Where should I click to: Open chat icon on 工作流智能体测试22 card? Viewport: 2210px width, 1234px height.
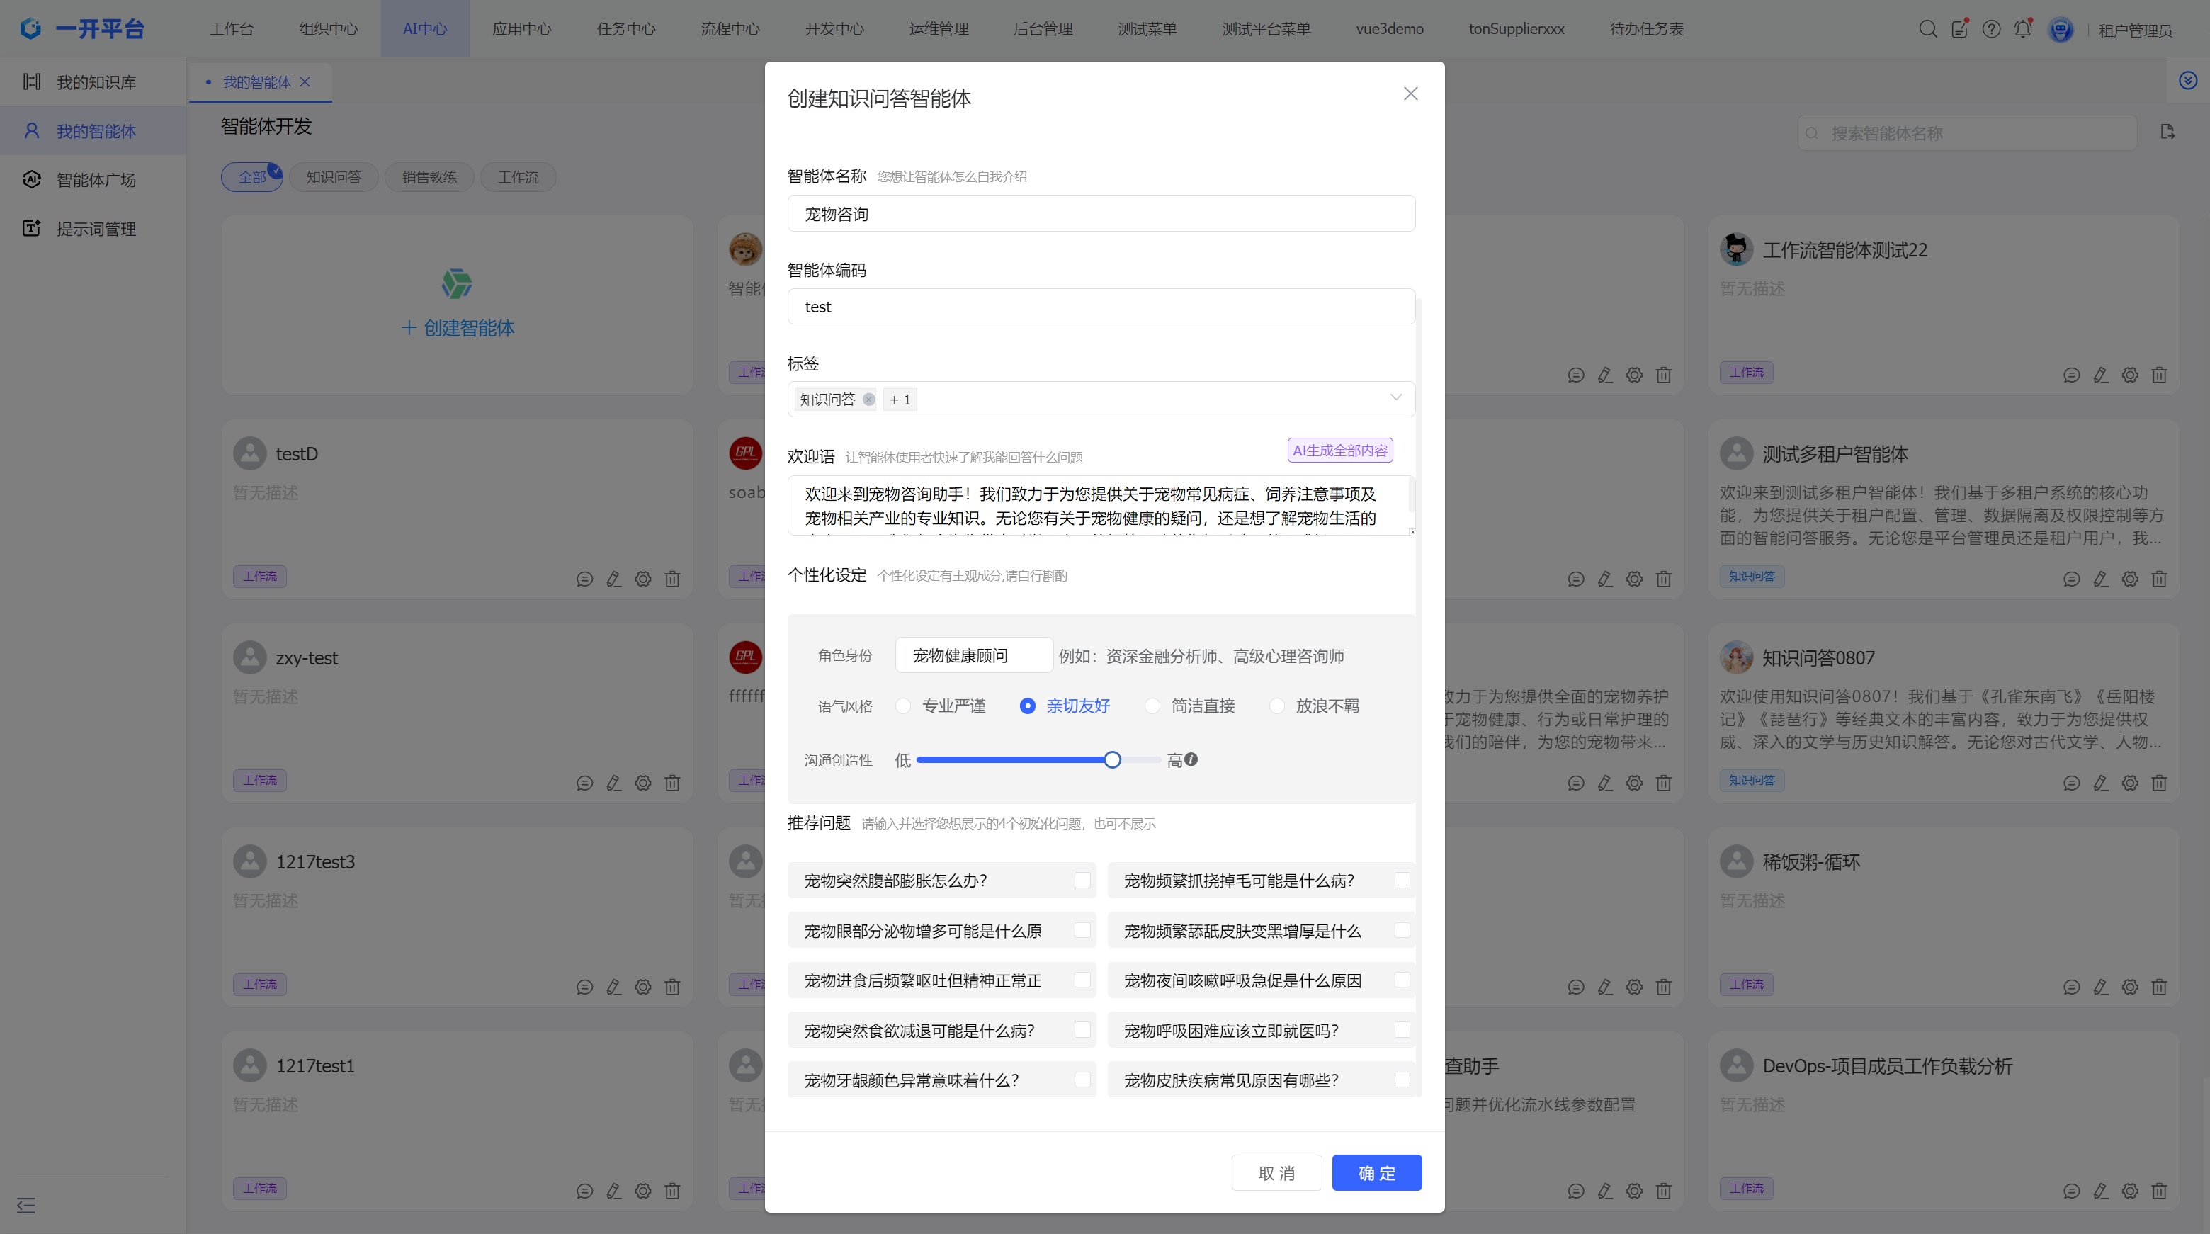(2071, 375)
